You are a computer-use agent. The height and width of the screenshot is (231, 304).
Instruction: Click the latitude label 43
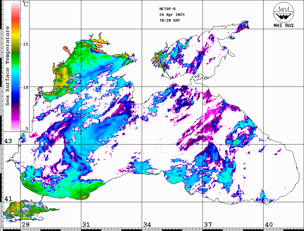click(8, 141)
